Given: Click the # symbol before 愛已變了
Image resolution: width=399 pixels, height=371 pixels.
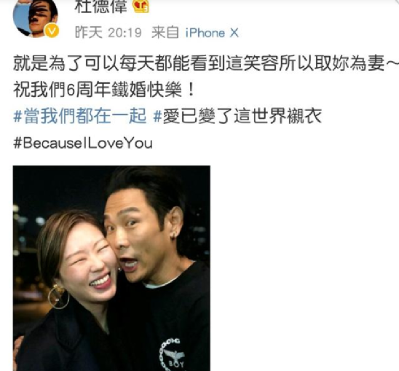Looking at the screenshot, I should (158, 117).
